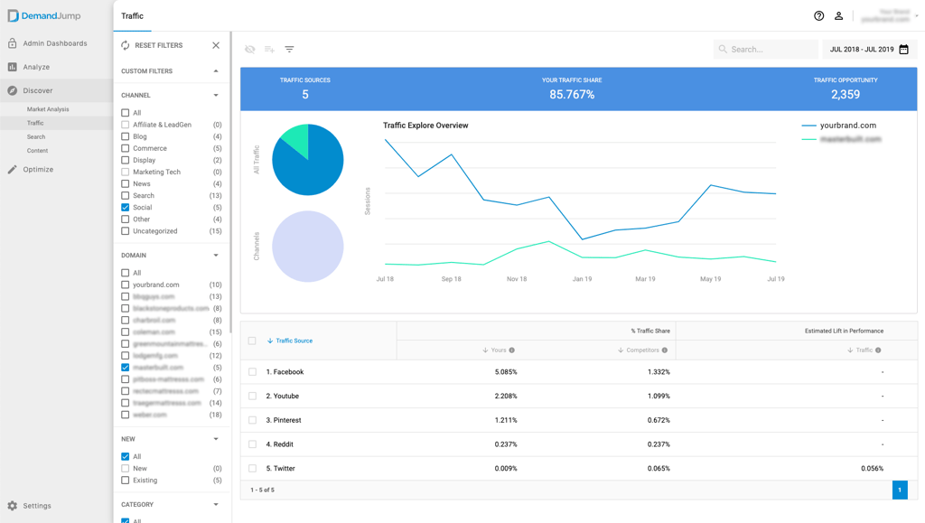925x523 pixels.
Task: Check the yourbrand.com domain filter
Action: [x=125, y=285]
